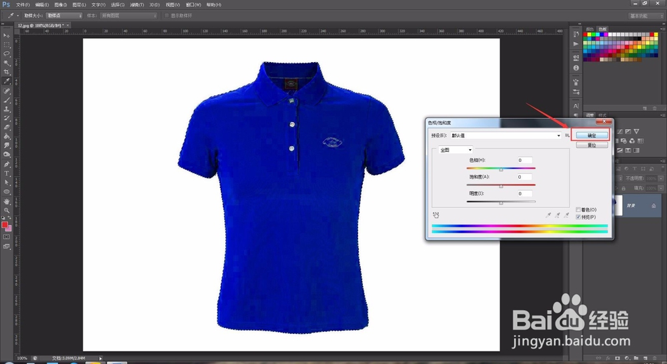
Task: Select the Hand tool
Action: pyautogui.click(x=7, y=201)
